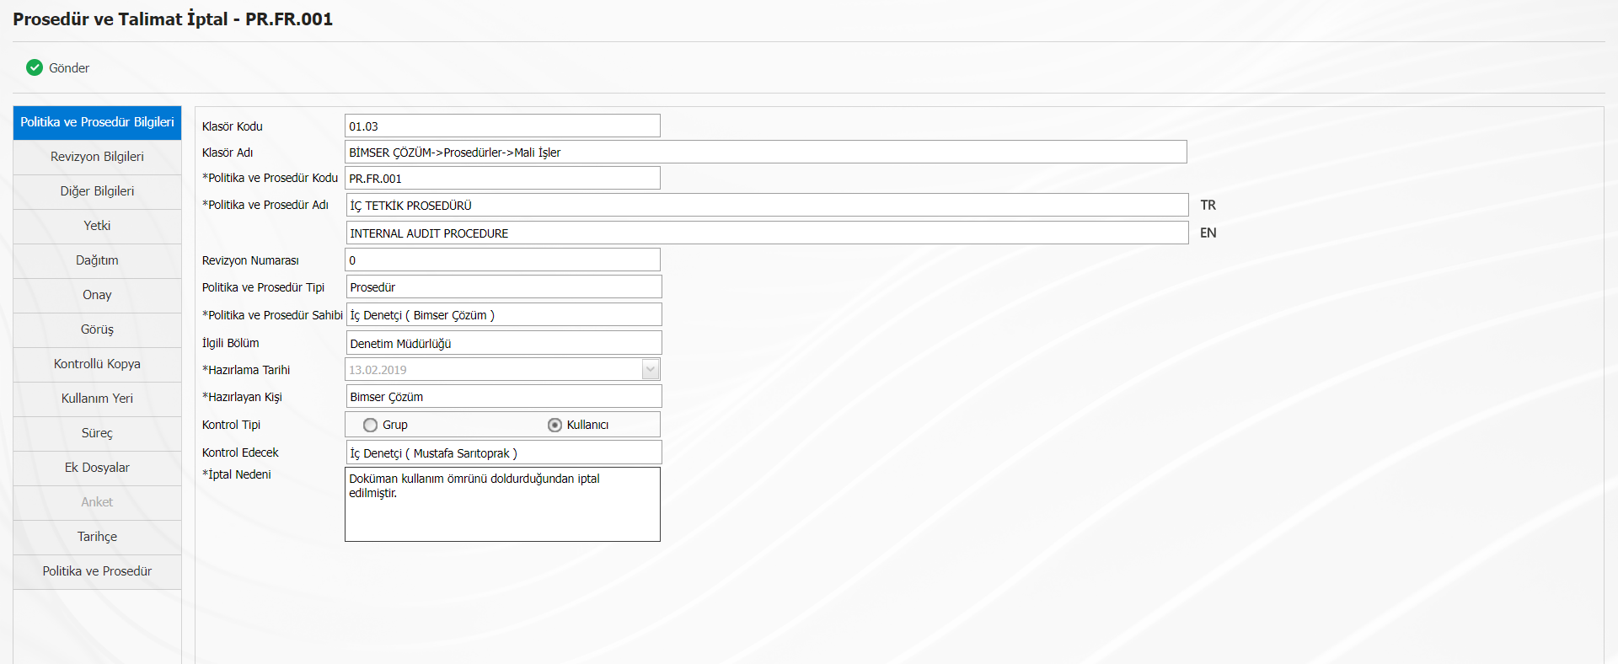Click the İptal Nedeni text area
The width and height of the screenshot is (1618, 664).
pyautogui.click(x=502, y=504)
